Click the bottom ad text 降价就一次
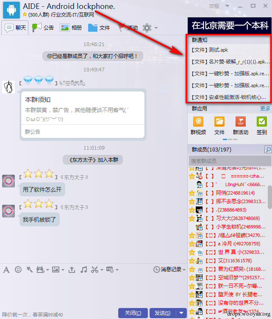The width and height of the screenshot is (272, 319). click(x=32, y=314)
